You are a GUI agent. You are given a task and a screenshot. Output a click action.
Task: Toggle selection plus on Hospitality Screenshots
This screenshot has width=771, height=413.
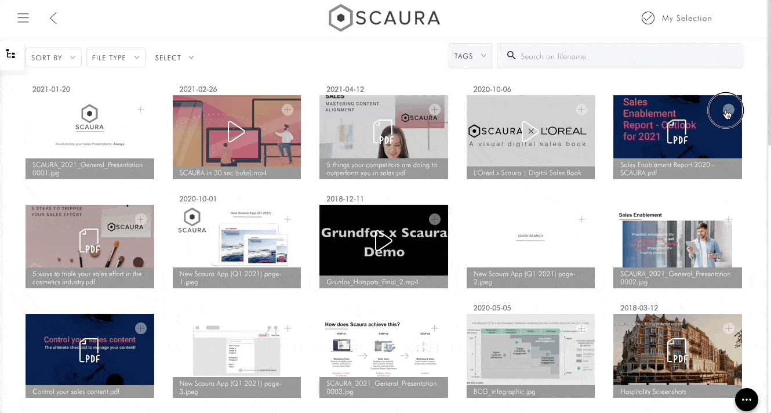point(729,328)
